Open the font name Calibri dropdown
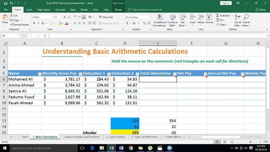The height and width of the screenshot is (152, 270). click(x=52, y=17)
